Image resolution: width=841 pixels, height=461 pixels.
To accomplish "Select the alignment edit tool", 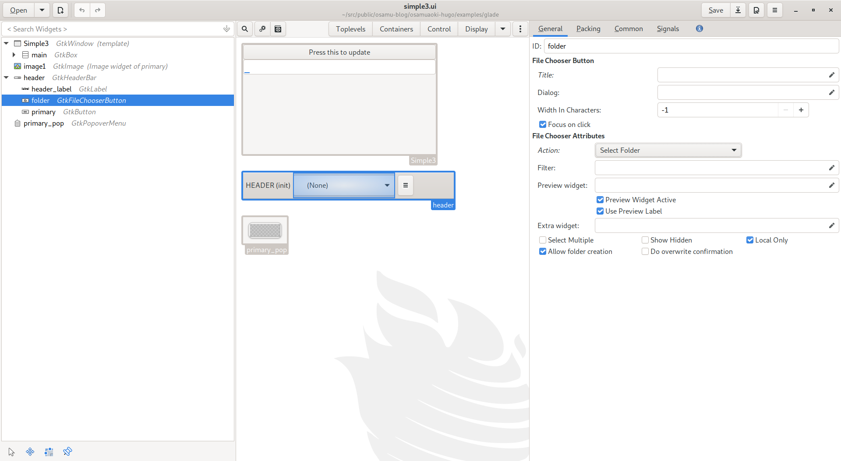I will coord(67,452).
